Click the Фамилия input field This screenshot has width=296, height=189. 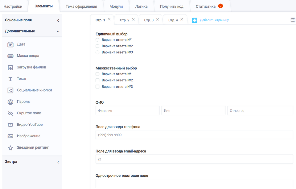[x=127, y=110]
